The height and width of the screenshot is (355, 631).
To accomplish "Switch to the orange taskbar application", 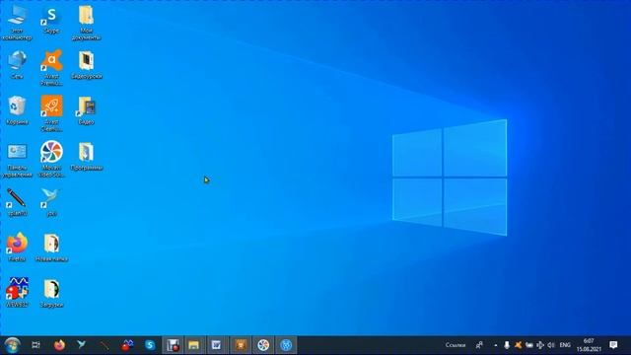I will point(241,345).
